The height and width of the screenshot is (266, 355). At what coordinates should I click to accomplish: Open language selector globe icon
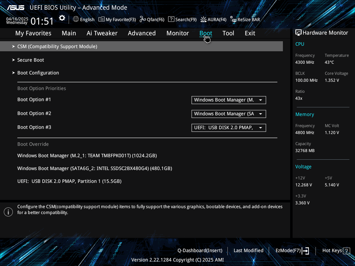(x=76, y=19)
